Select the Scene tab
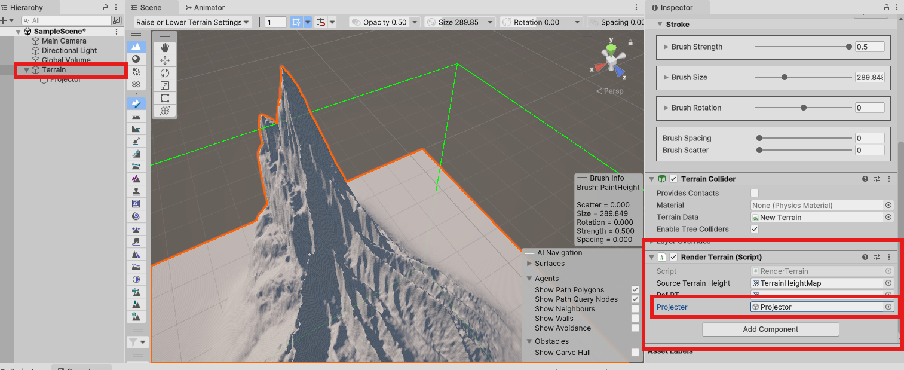Image resolution: width=904 pixels, height=370 pixels. click(151, 8)
